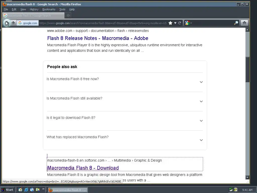Open the URL history dropdown arrow

click(x=175, y=23)
